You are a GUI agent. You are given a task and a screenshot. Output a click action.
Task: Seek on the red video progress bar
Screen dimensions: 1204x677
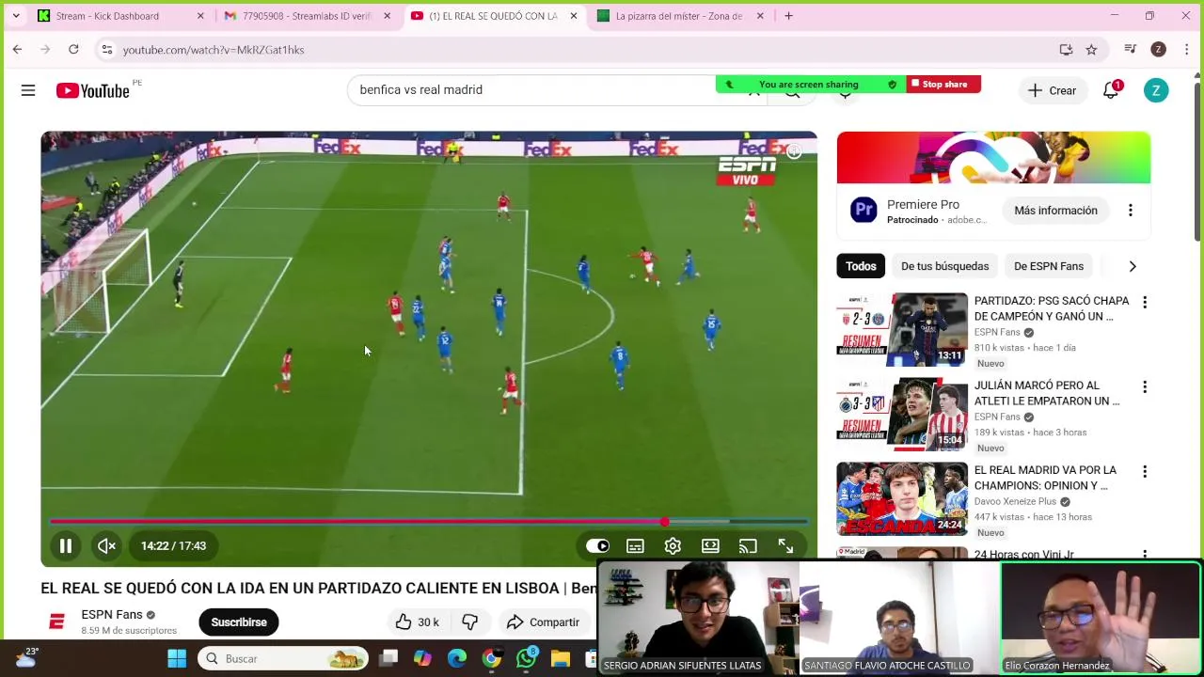point(429,521)
